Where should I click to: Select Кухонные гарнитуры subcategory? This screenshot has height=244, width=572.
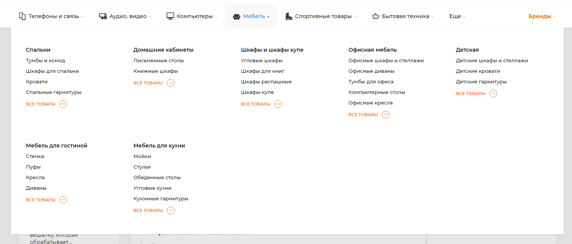(161, 199)
